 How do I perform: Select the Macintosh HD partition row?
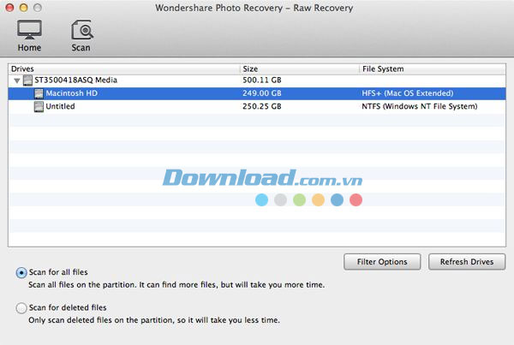click(257, 93)
